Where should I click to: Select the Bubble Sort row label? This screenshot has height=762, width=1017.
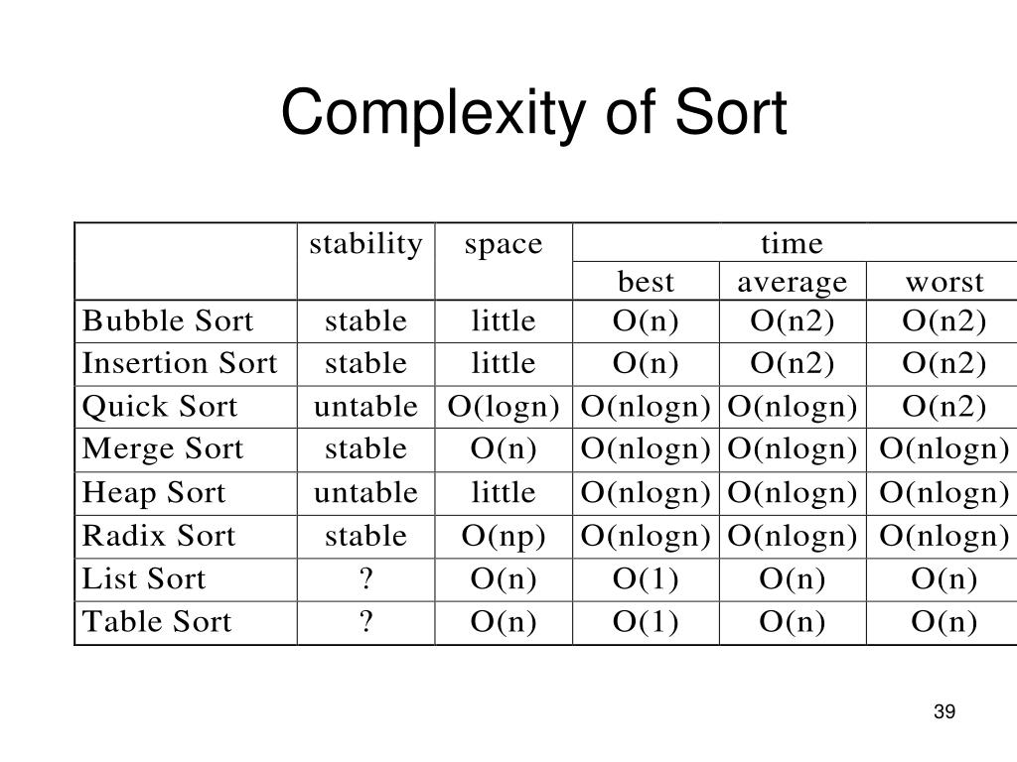[167, 320]
